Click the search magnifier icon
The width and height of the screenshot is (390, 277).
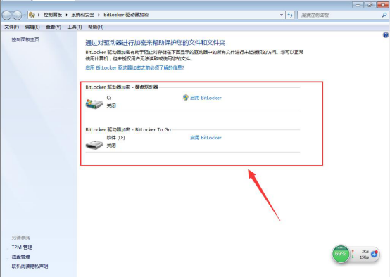pyautogui.click(x=384, y=15)
